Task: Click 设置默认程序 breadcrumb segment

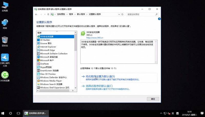Action: 95,14
